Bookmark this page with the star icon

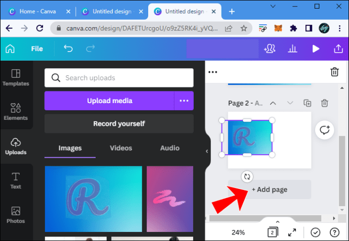point(244,28)
